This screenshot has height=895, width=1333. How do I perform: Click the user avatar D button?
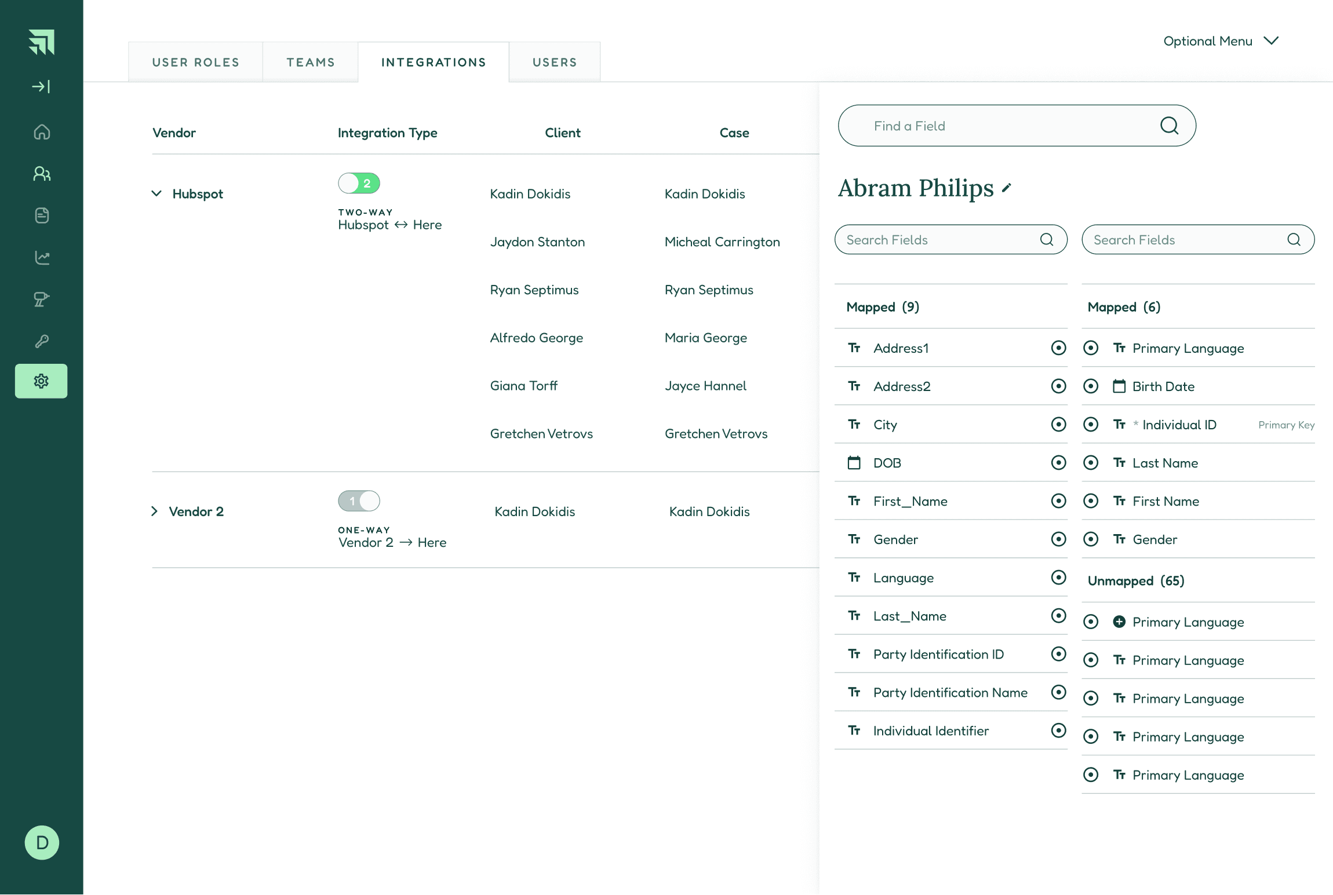coord(42,842)
